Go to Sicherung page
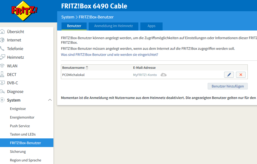The height and width of the screenshot is (164, 257). (18, 151)
